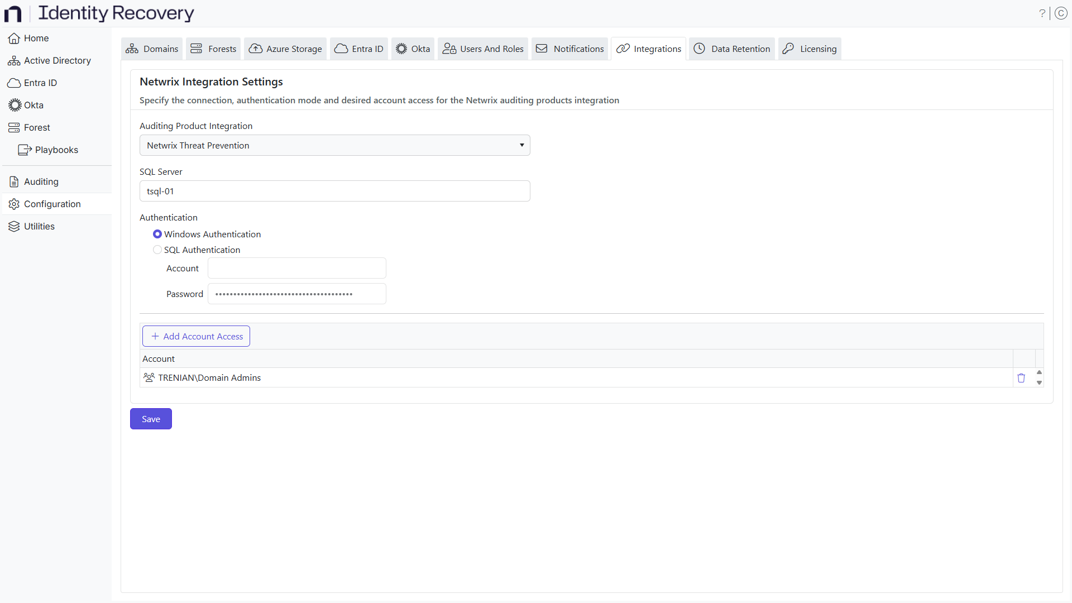This screenshot has width=1072, height=603.
Task: Select the Utilities sidebar icon
Action: pyautogui.click(x=39, y=226)
